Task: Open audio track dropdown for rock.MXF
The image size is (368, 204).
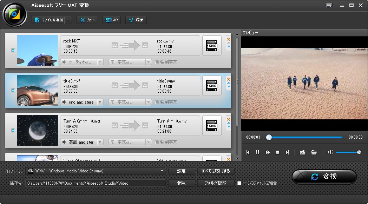Action: tap(100, 62)
